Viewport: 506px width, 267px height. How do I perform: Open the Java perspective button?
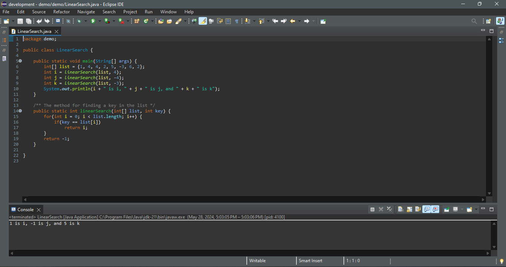point(500,21)
